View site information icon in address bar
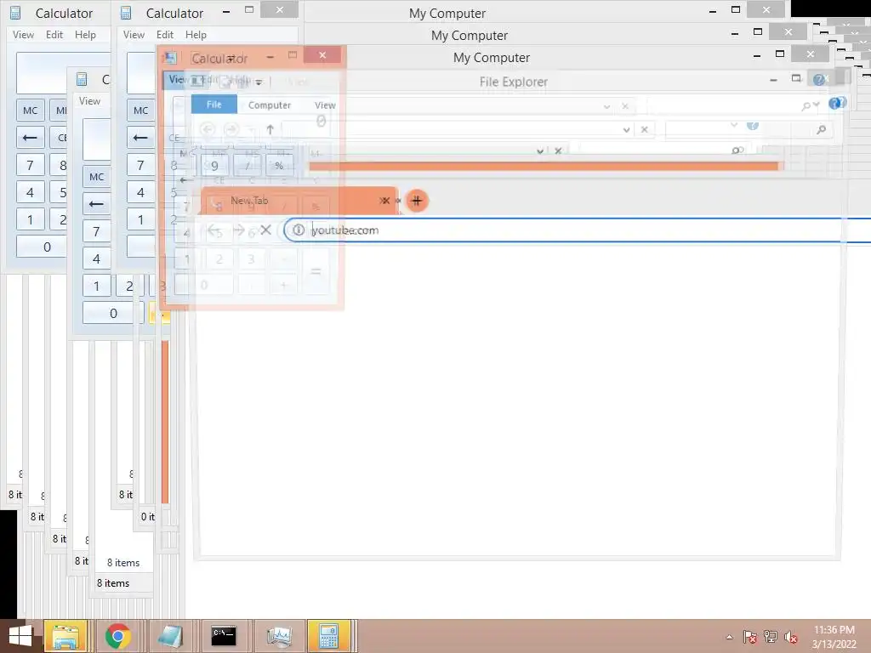The height and width of the screenshot is (653, 871). pos(299,230)
